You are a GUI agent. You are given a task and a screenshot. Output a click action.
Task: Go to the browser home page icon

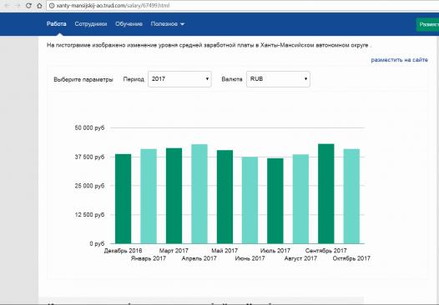pyautogui.click(x=40, y=6)
